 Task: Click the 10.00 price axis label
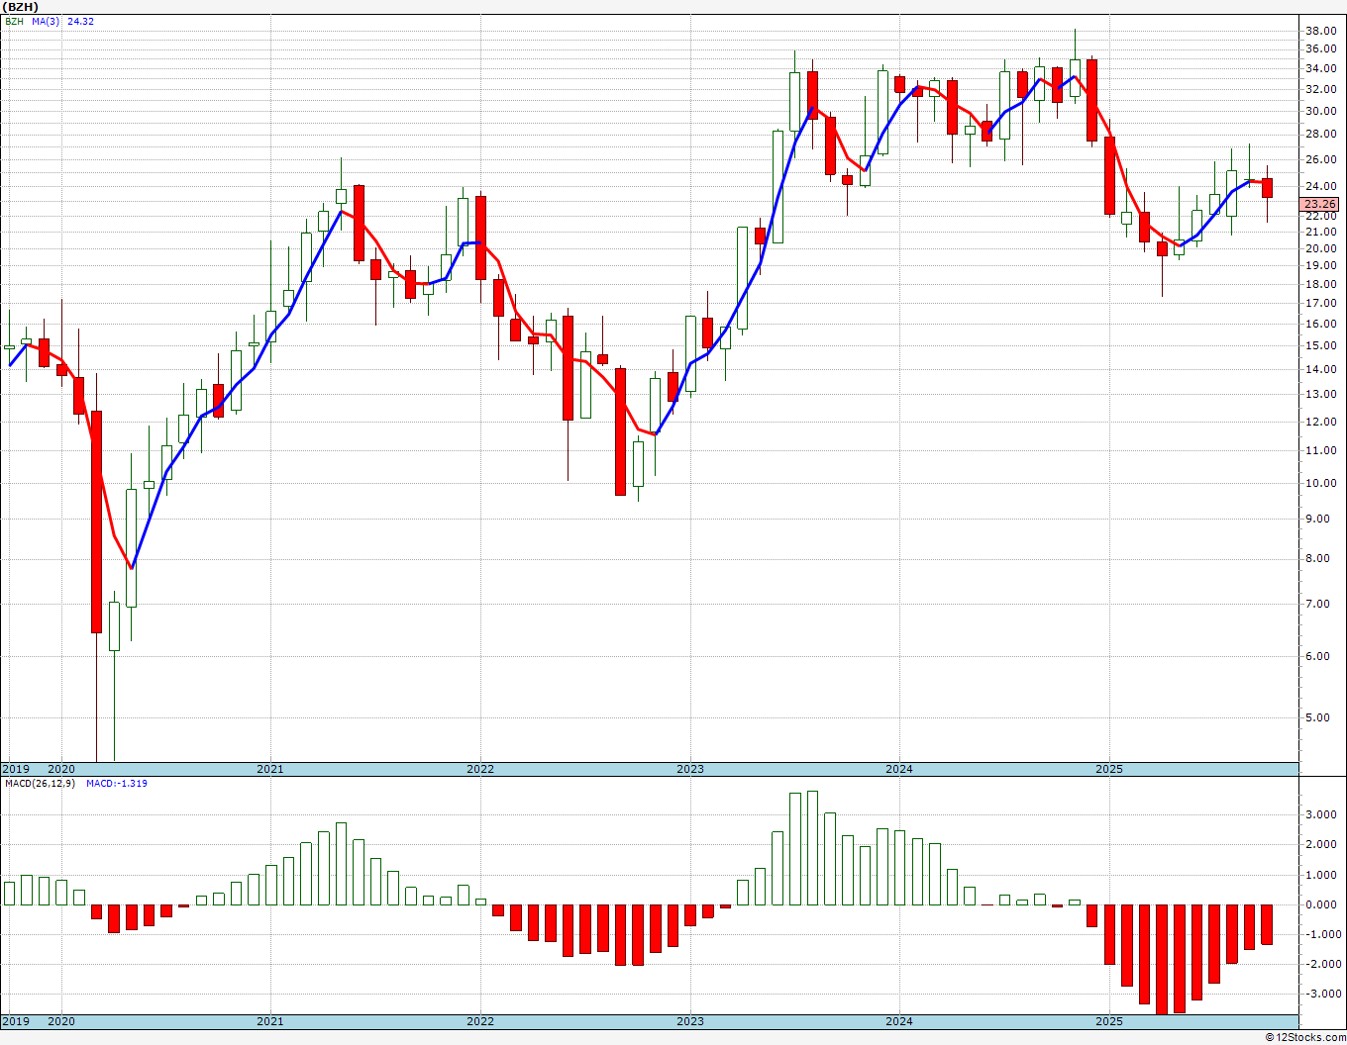click(x=1321, y=483)
